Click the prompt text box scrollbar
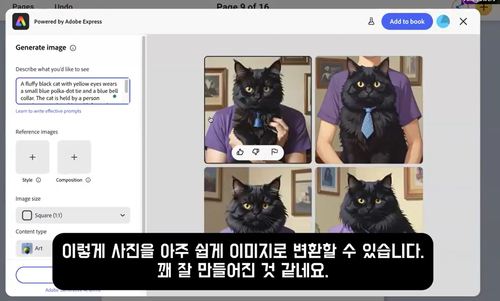This screenshot has width=500, height=301. click(x=126, y=86)
